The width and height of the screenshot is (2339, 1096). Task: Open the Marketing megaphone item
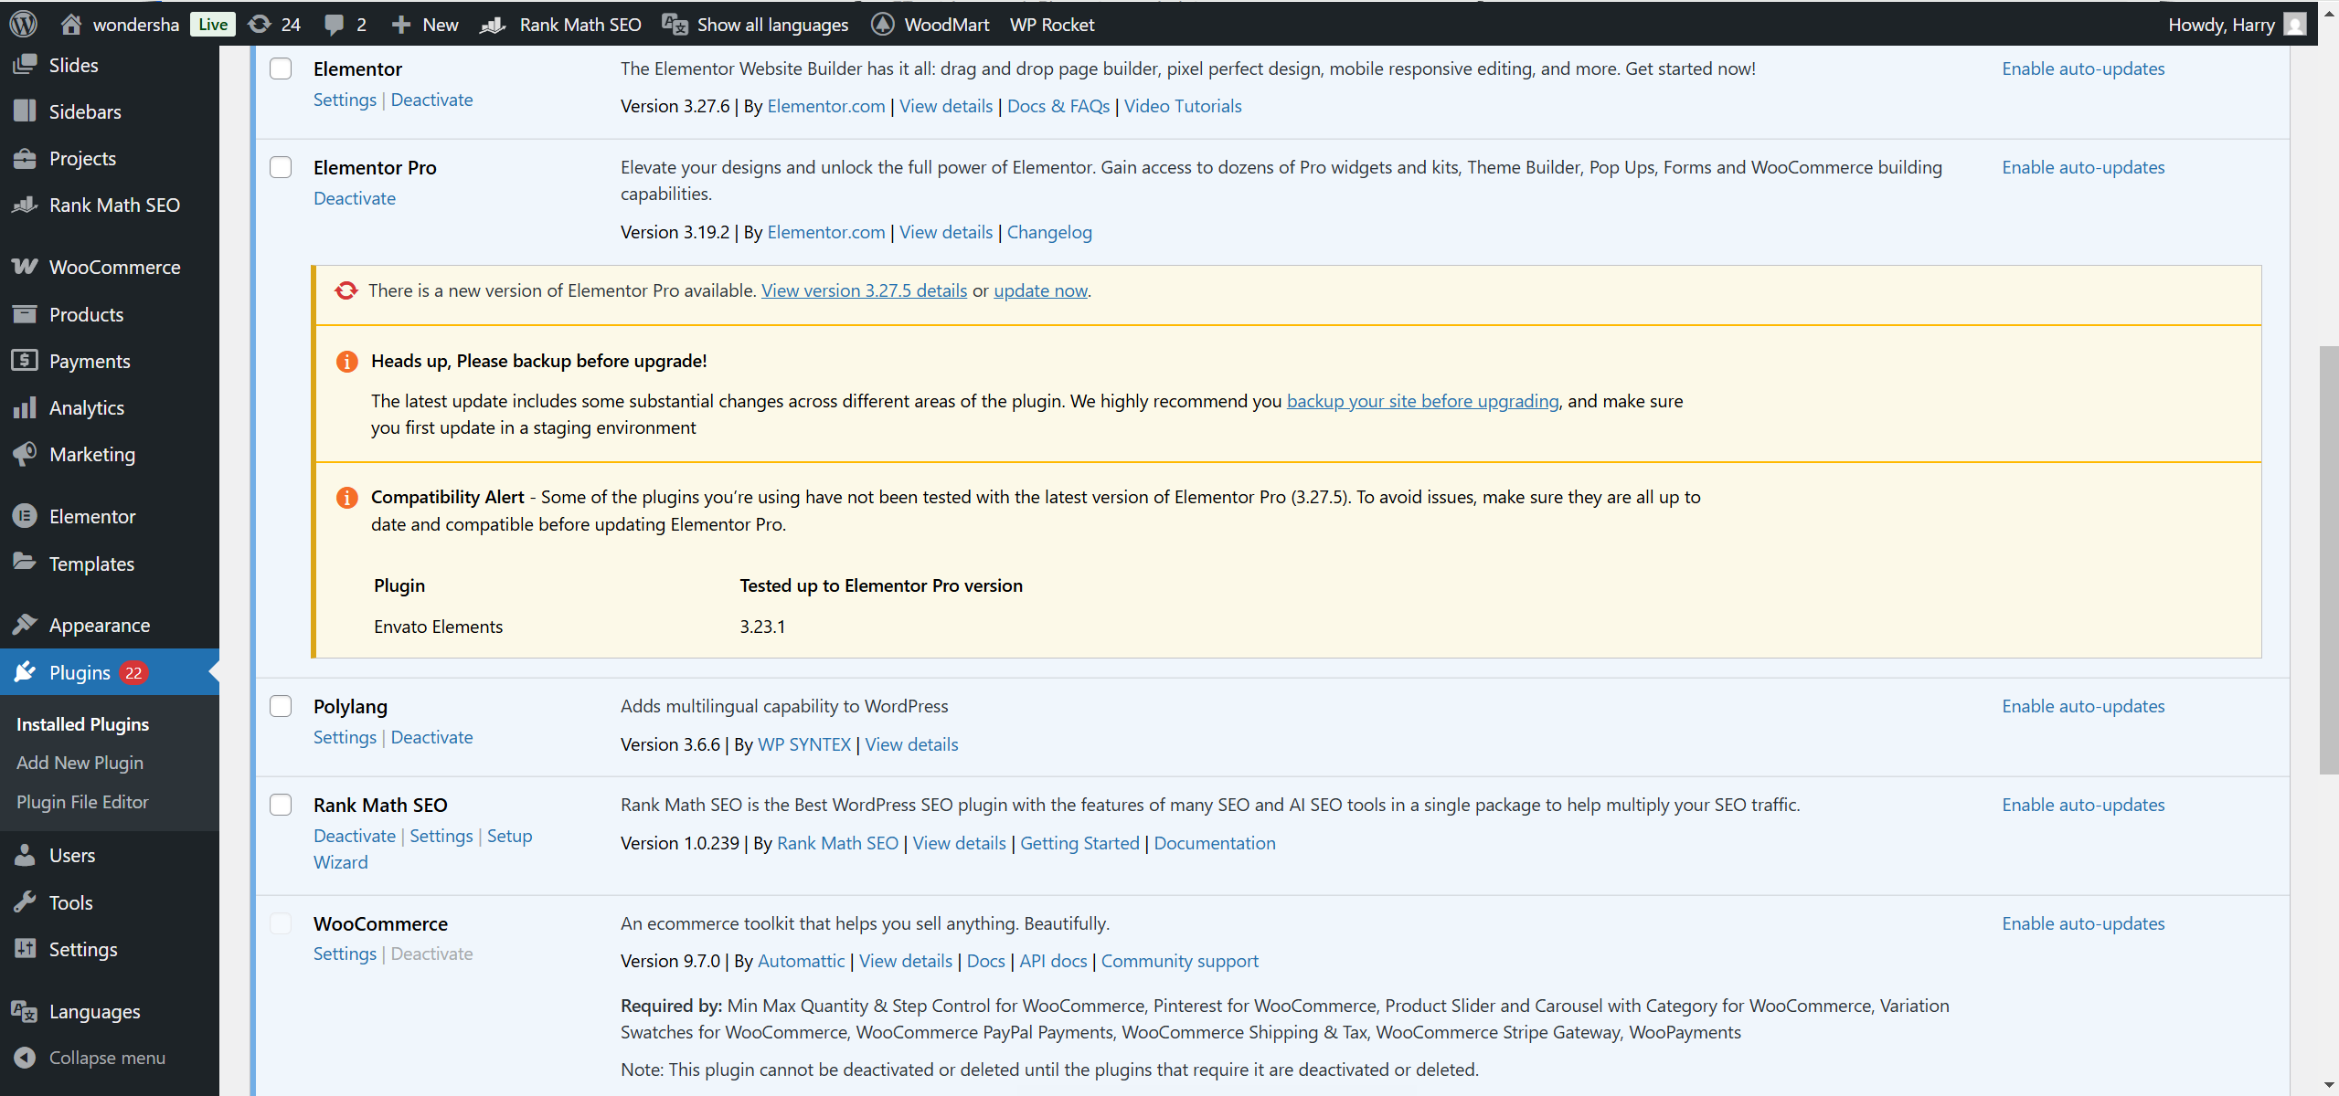[x=91, y=454]
